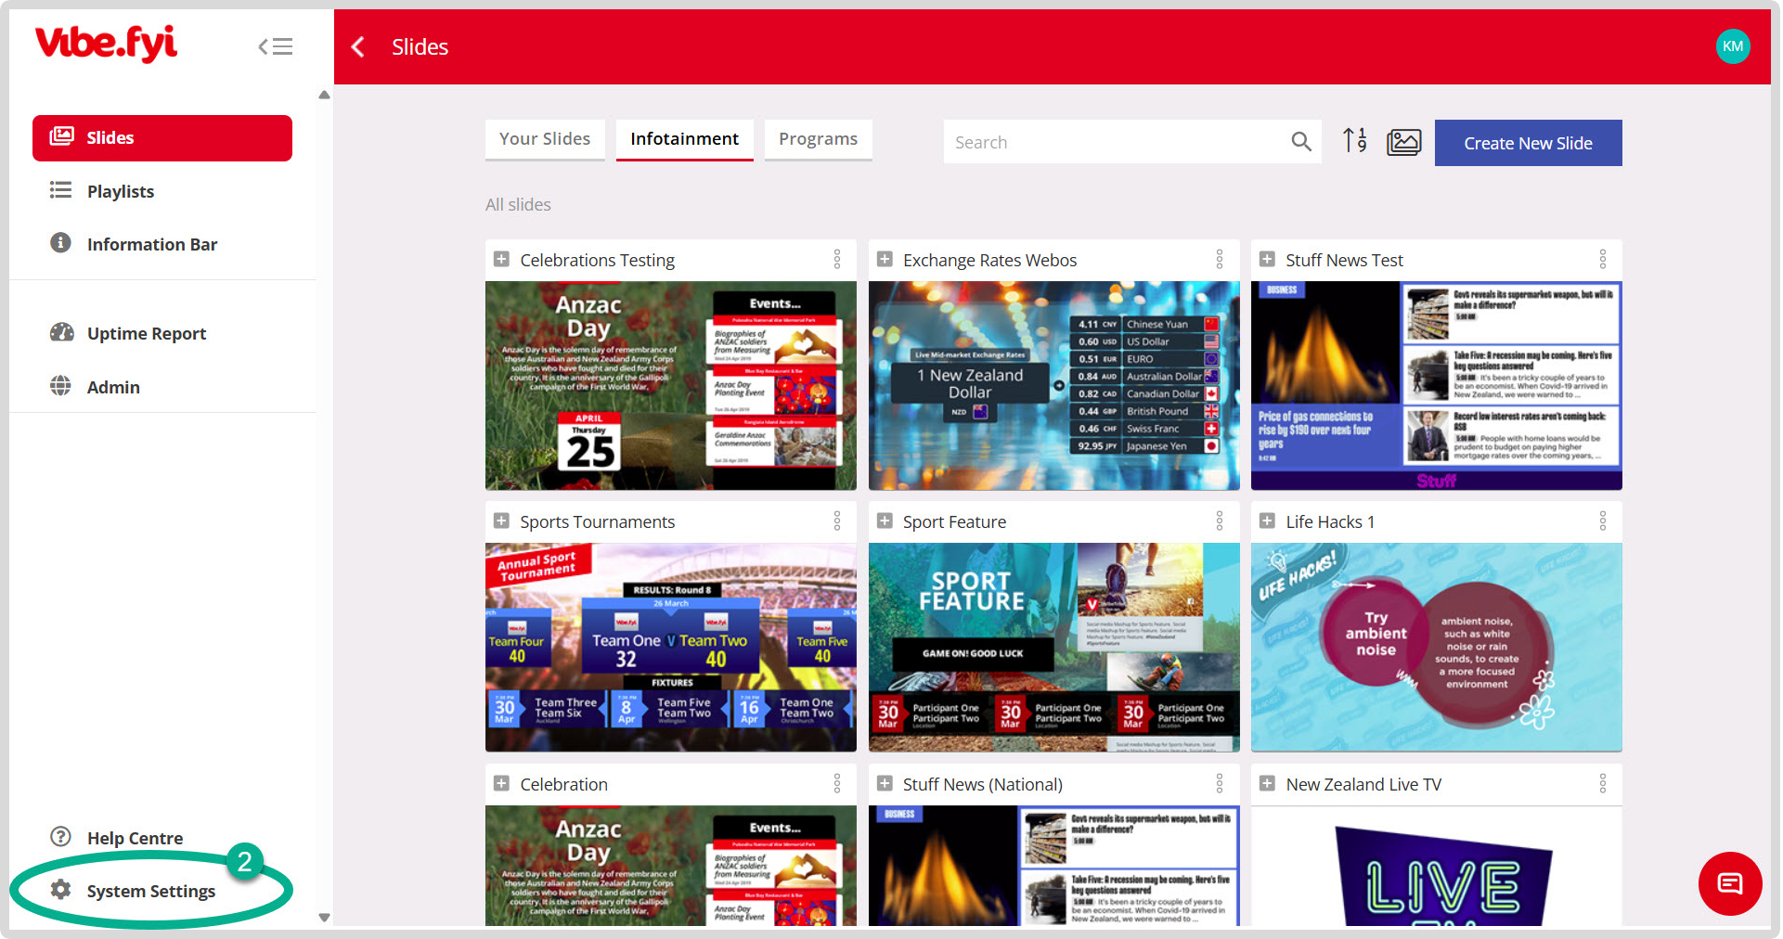Open the sort order icon
Image resolution: width=1783 pixels, height=939 pixels.
pyautogui.click(x=1355, y=141)
